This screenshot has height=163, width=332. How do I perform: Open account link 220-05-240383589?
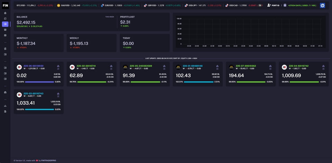coord(141,66)
